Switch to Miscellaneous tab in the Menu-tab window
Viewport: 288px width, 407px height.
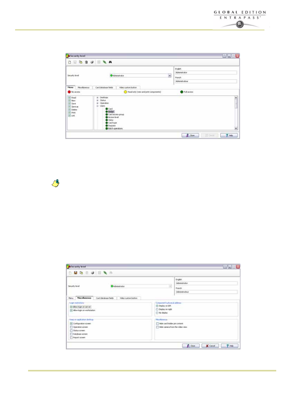pos(84,88)
